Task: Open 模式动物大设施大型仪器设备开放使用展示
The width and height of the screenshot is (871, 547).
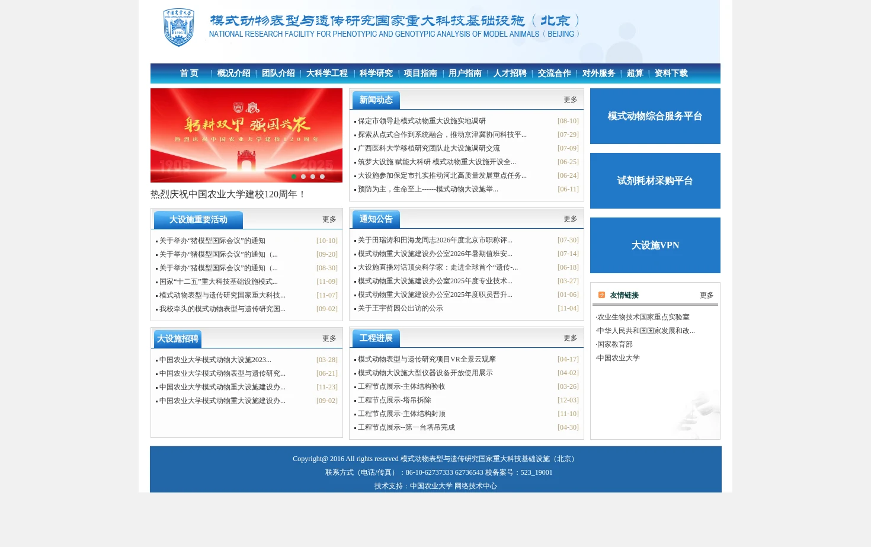Action: click(x=425, y=373)
